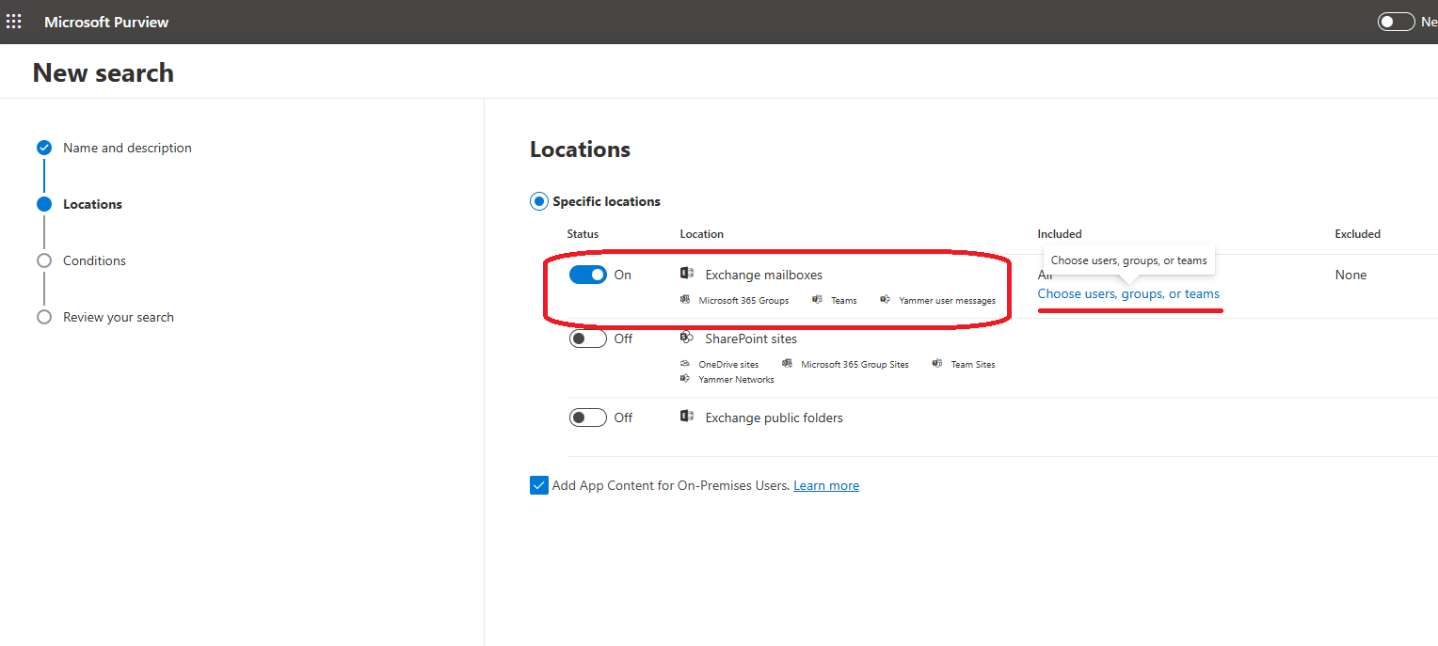1438x646 pixels.
Task: Open the app launcher waffle icon
Action: coord(14,22)
